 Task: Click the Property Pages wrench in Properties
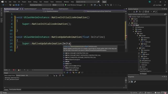(x=135, y=82)
